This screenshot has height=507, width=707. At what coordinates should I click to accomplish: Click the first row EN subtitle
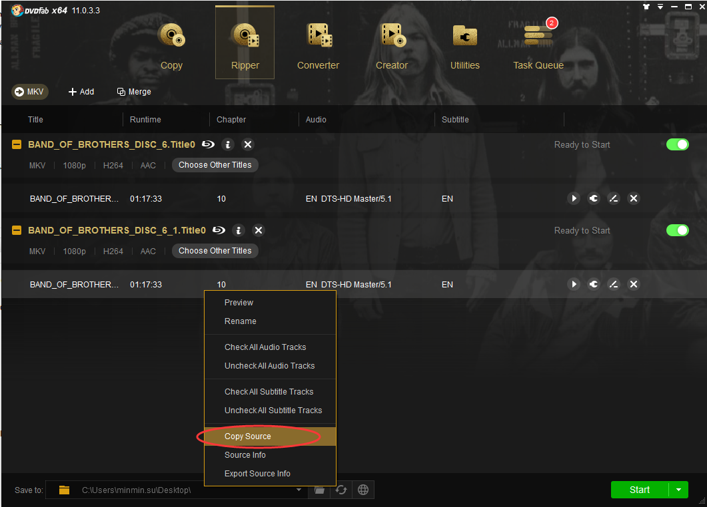tap(447, 198)
